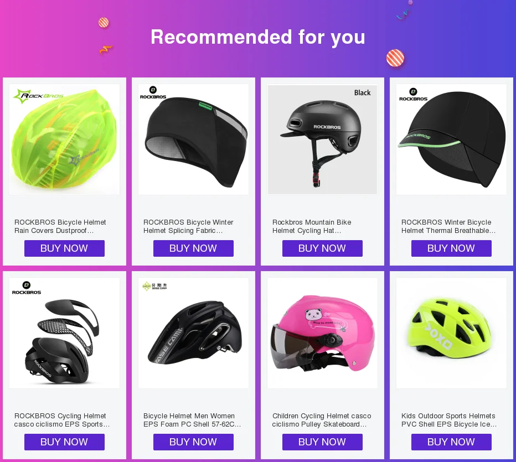The height and width of the screenshot is (462, 516).
Task: Open the pink children's helmet with visor image
Action: point(322,333)
